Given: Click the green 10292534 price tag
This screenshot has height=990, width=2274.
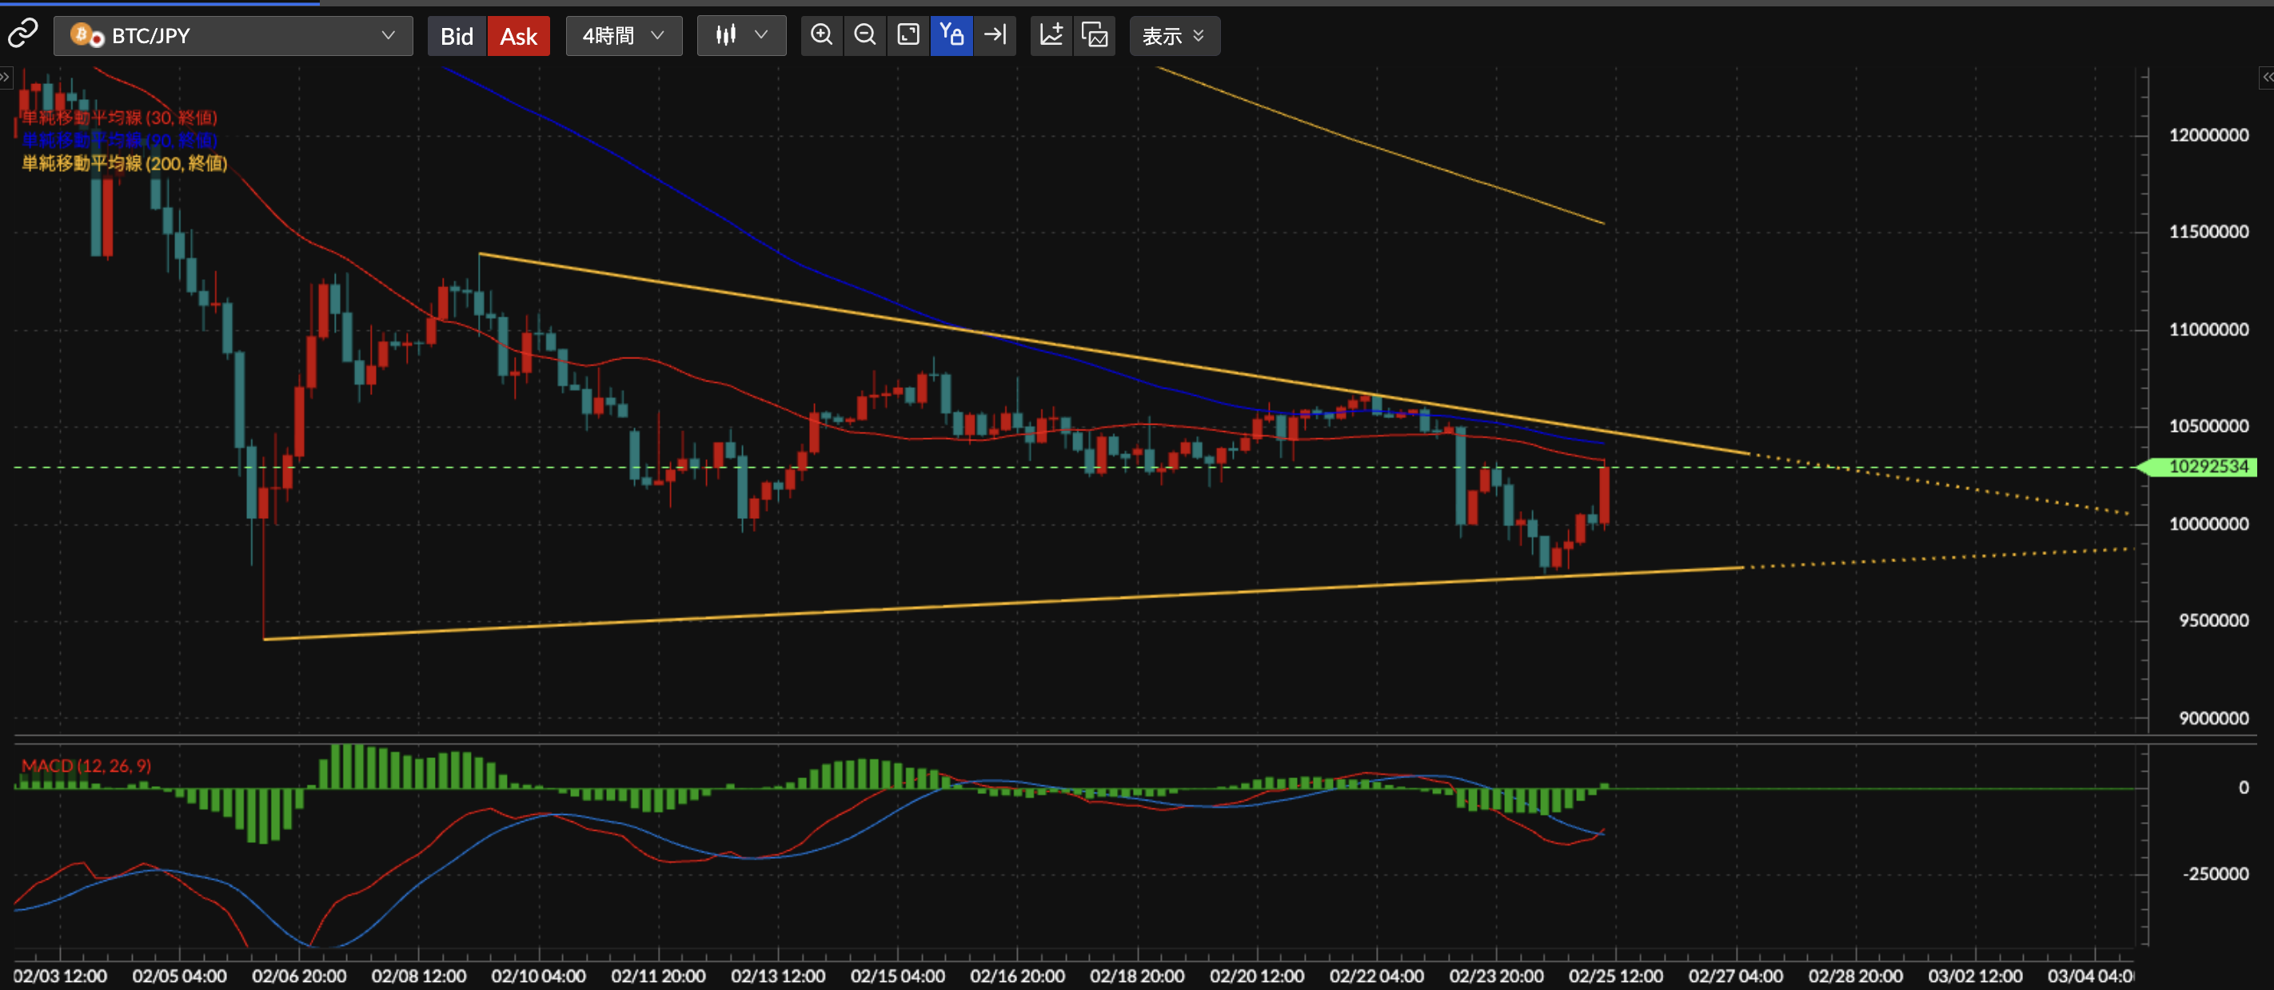Looking at the screenshot, I should 2207,467.
